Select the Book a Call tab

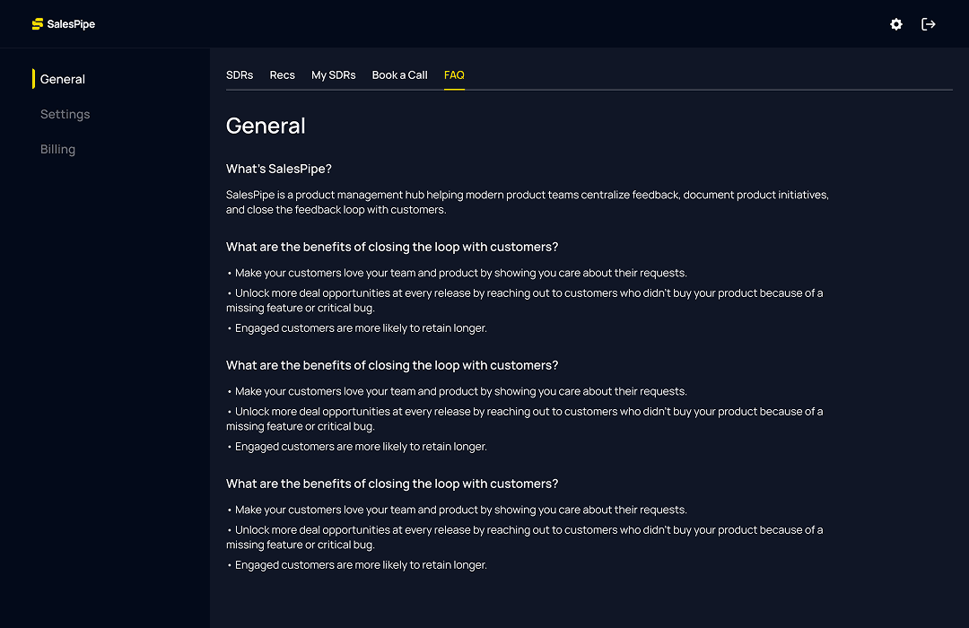pyautogui.click(x=399, y=75)
